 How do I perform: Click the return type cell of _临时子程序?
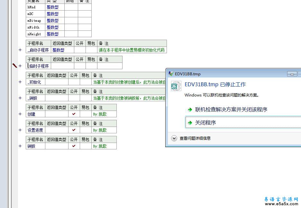point(63,66)
